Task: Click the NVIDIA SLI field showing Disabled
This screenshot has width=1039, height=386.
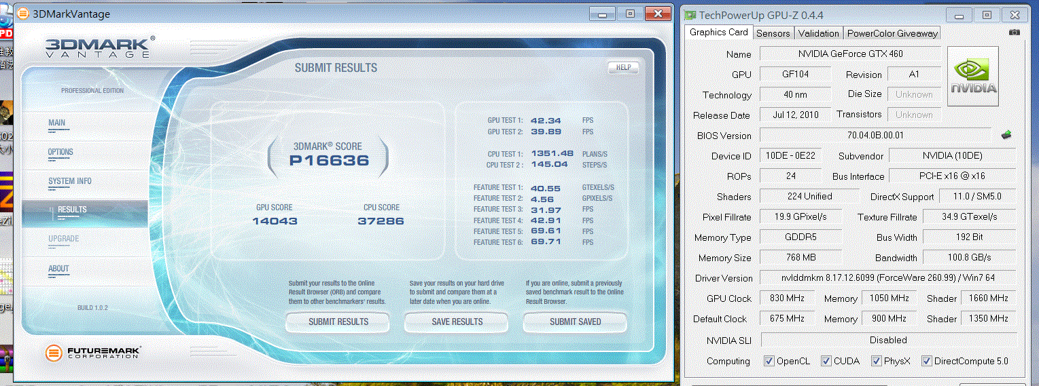Action: click(x=887, y=340)
